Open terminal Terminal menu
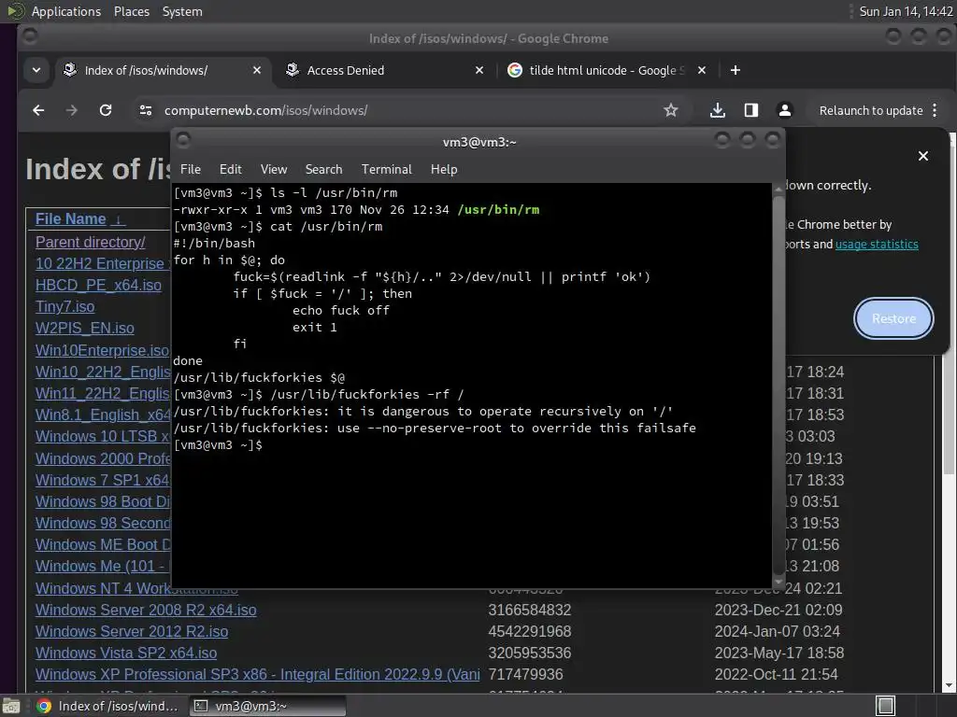This screenshot has width=957, height=717. tap(386, 170)
